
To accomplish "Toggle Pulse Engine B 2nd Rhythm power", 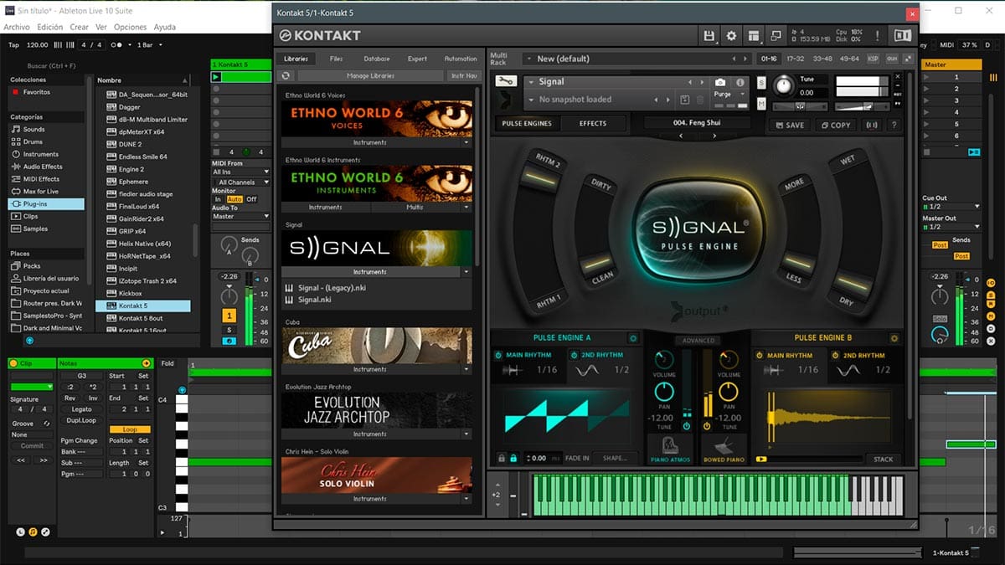I will (x=835, y=355).
